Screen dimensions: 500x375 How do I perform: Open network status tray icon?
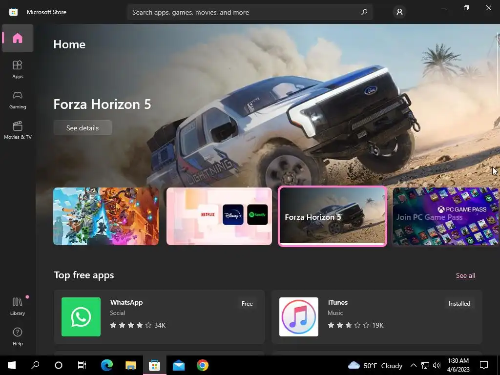pyautogui.click(x=425, y=365)
